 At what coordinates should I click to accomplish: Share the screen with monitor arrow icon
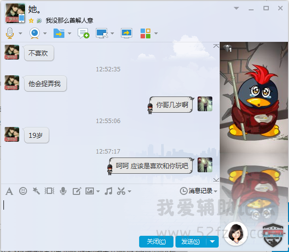[126, 33]
